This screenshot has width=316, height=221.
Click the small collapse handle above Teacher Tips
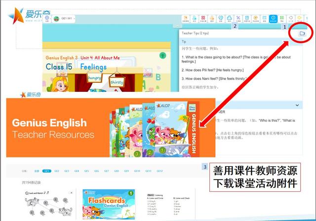[178, 26]
